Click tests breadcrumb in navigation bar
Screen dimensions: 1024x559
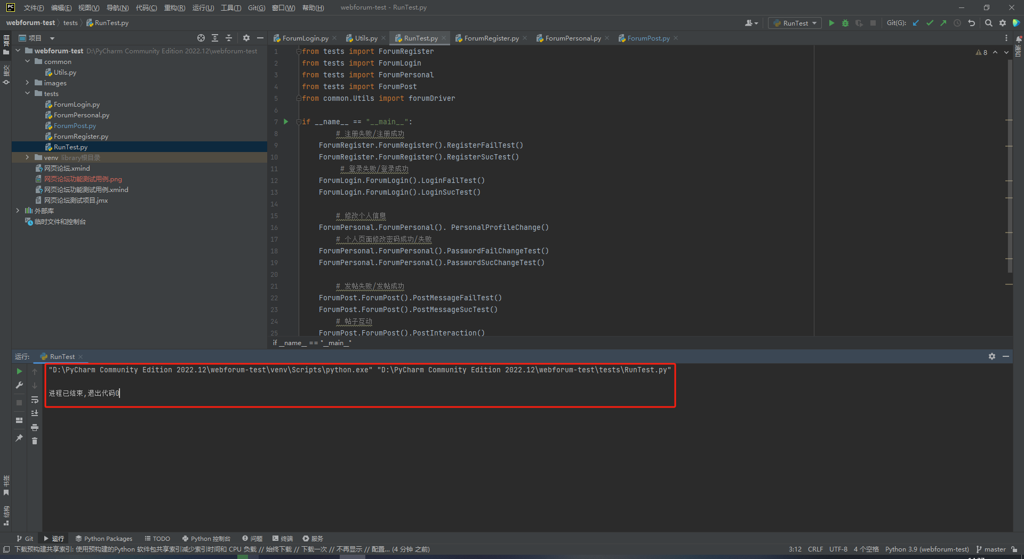coord(70,23)
